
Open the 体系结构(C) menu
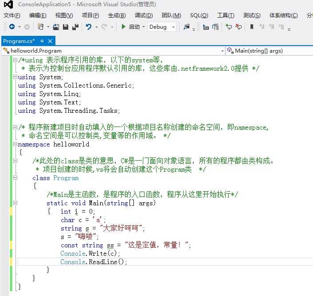[283, 15]
